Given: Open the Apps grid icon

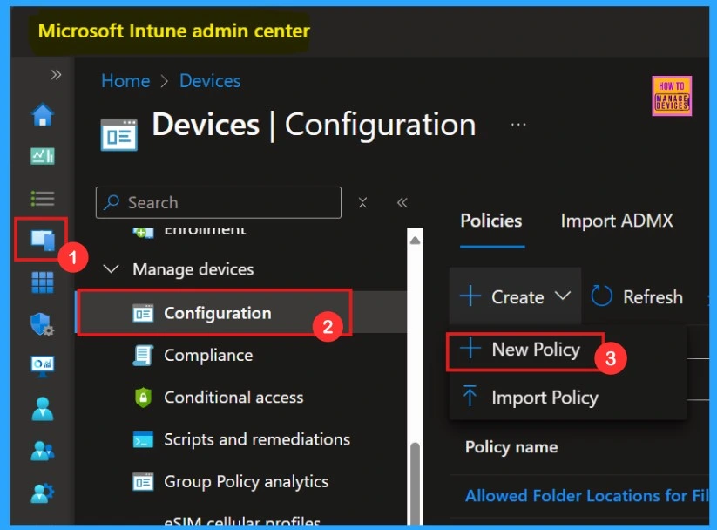Looking at the screenshot, I should 43,282.
